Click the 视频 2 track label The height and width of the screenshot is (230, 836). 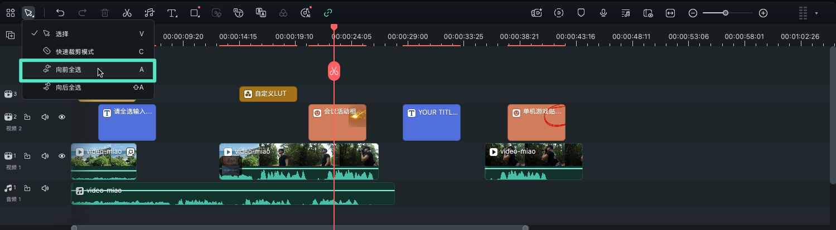13,129
